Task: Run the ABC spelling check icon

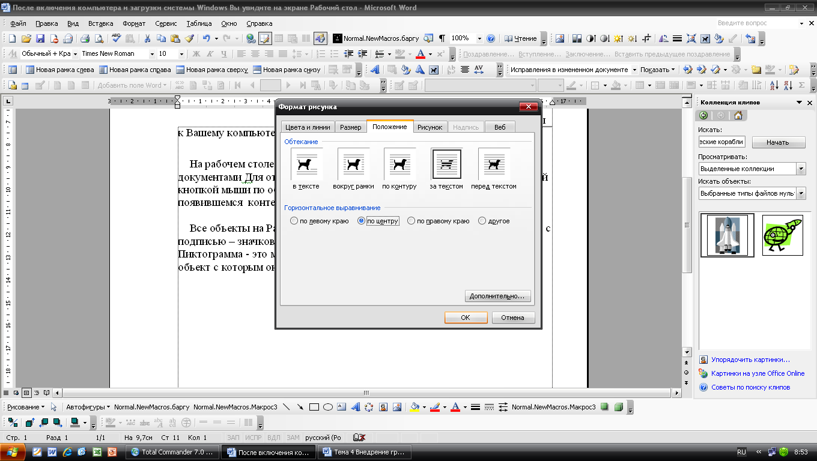Action: 117,38
